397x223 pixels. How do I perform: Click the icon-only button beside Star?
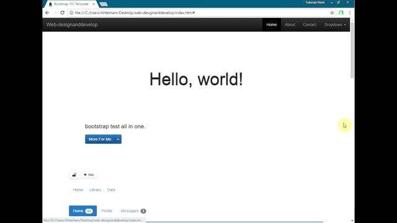click(x=74, y=175)
